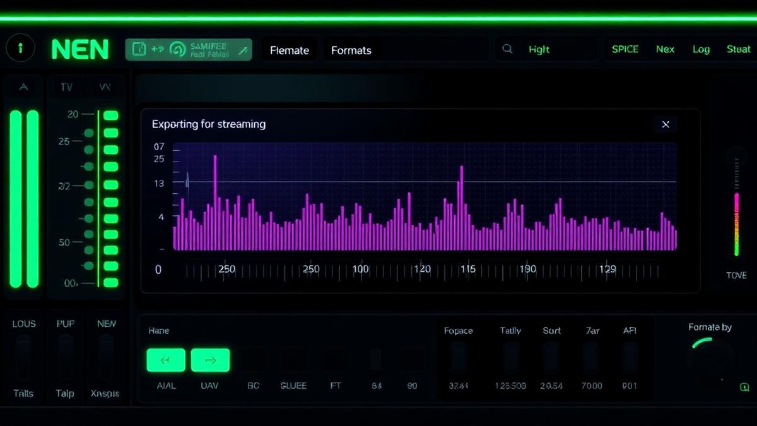Click the double-arrow icon in the SAMIFEE pill
This screenshot has width=757, height=426.
click(158, 49)
